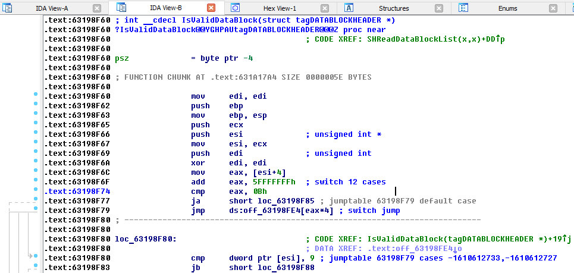This screenshot has height=273, width=574.
Task: Open the Structures tab
Action: (x=394, y=8)
